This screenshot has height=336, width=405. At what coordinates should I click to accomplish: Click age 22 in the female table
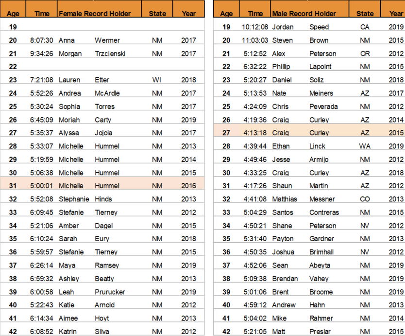point(13,67)
